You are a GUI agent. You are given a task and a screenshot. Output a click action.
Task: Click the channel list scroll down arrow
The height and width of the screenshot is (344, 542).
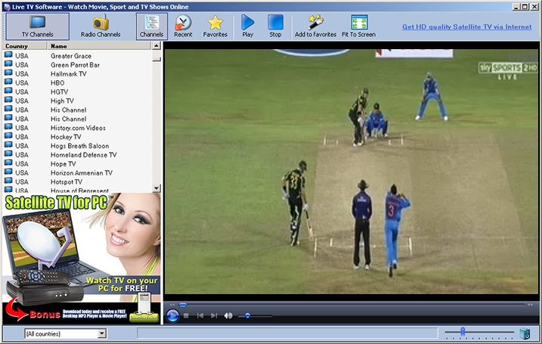156,187
